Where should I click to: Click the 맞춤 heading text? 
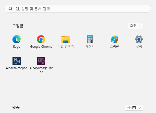[16, 108]
